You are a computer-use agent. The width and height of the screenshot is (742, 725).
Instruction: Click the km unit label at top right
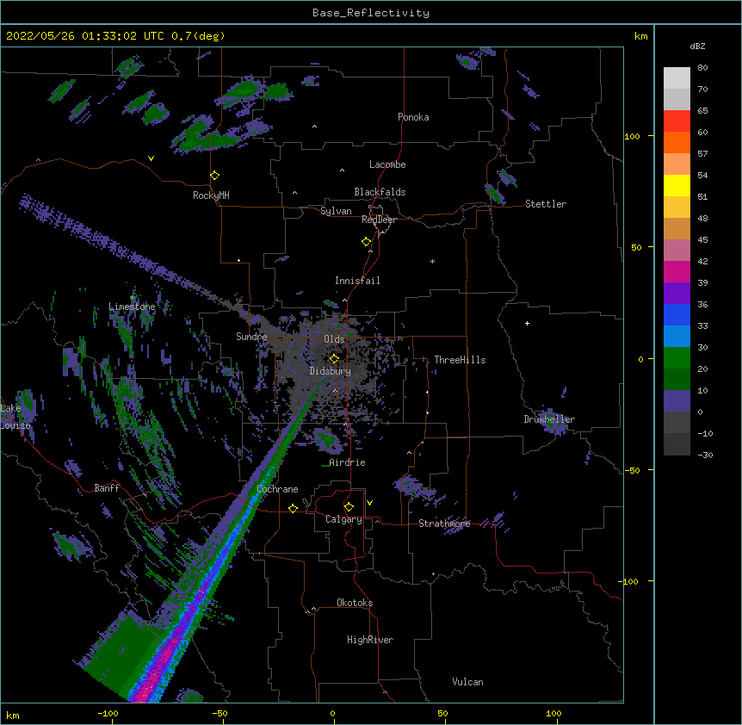pyautogui.click(x=640, y=36)
